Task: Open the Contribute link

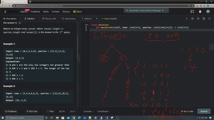Action: pos(103,111)
